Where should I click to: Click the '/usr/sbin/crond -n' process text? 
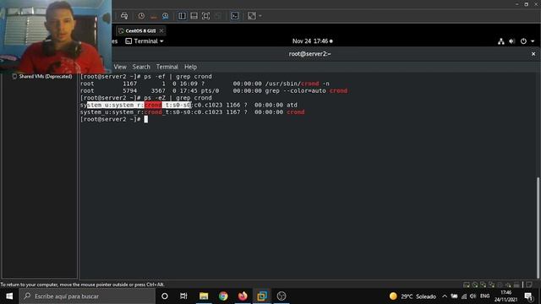[297, 84]
